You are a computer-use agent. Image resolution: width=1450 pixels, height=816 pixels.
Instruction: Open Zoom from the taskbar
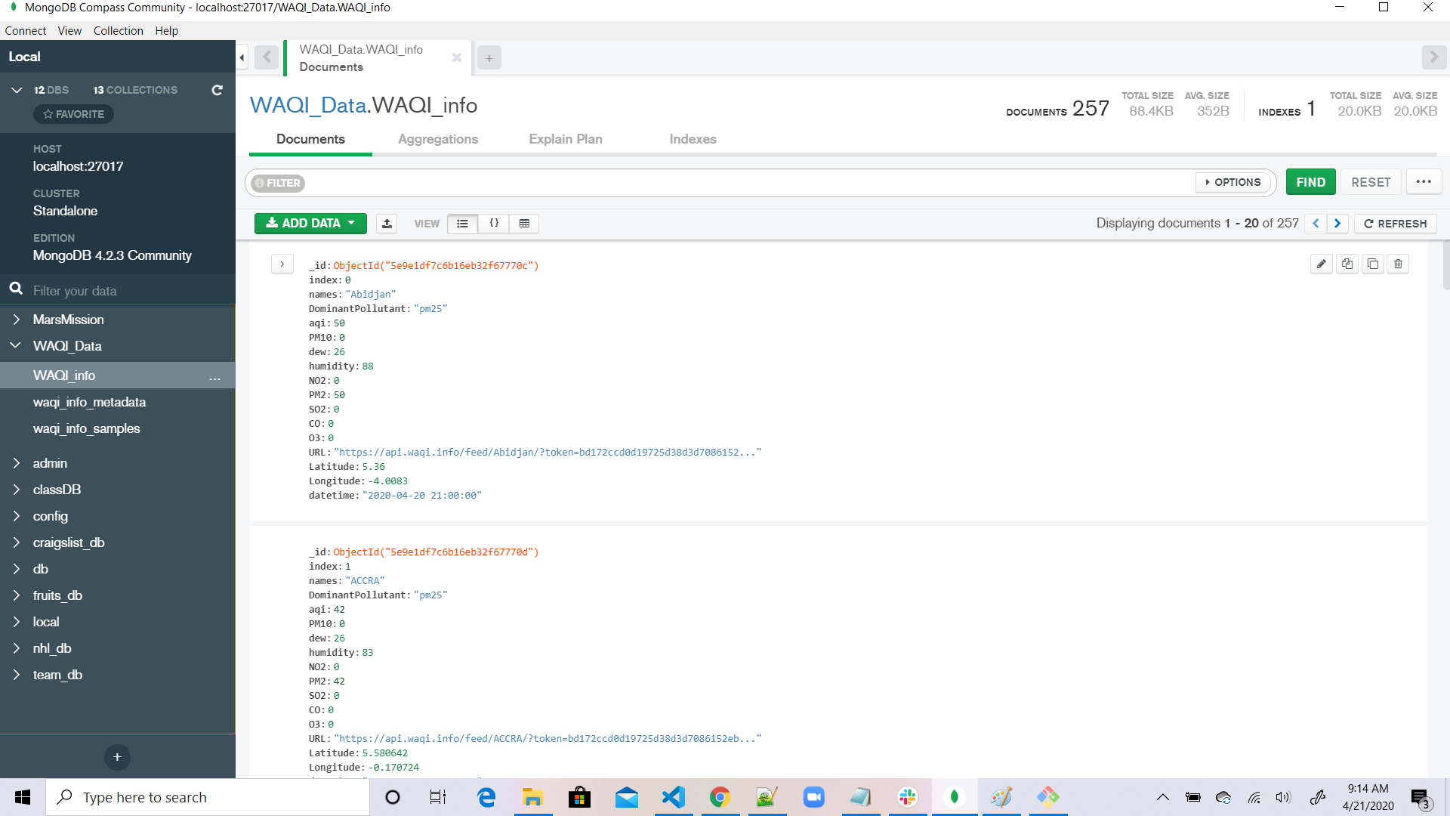click(x=813, y=797)
